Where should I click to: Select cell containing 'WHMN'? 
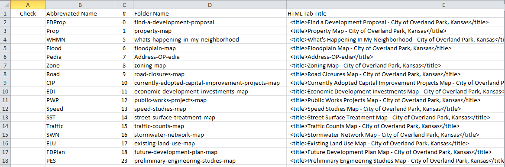(x=80, y=40)
